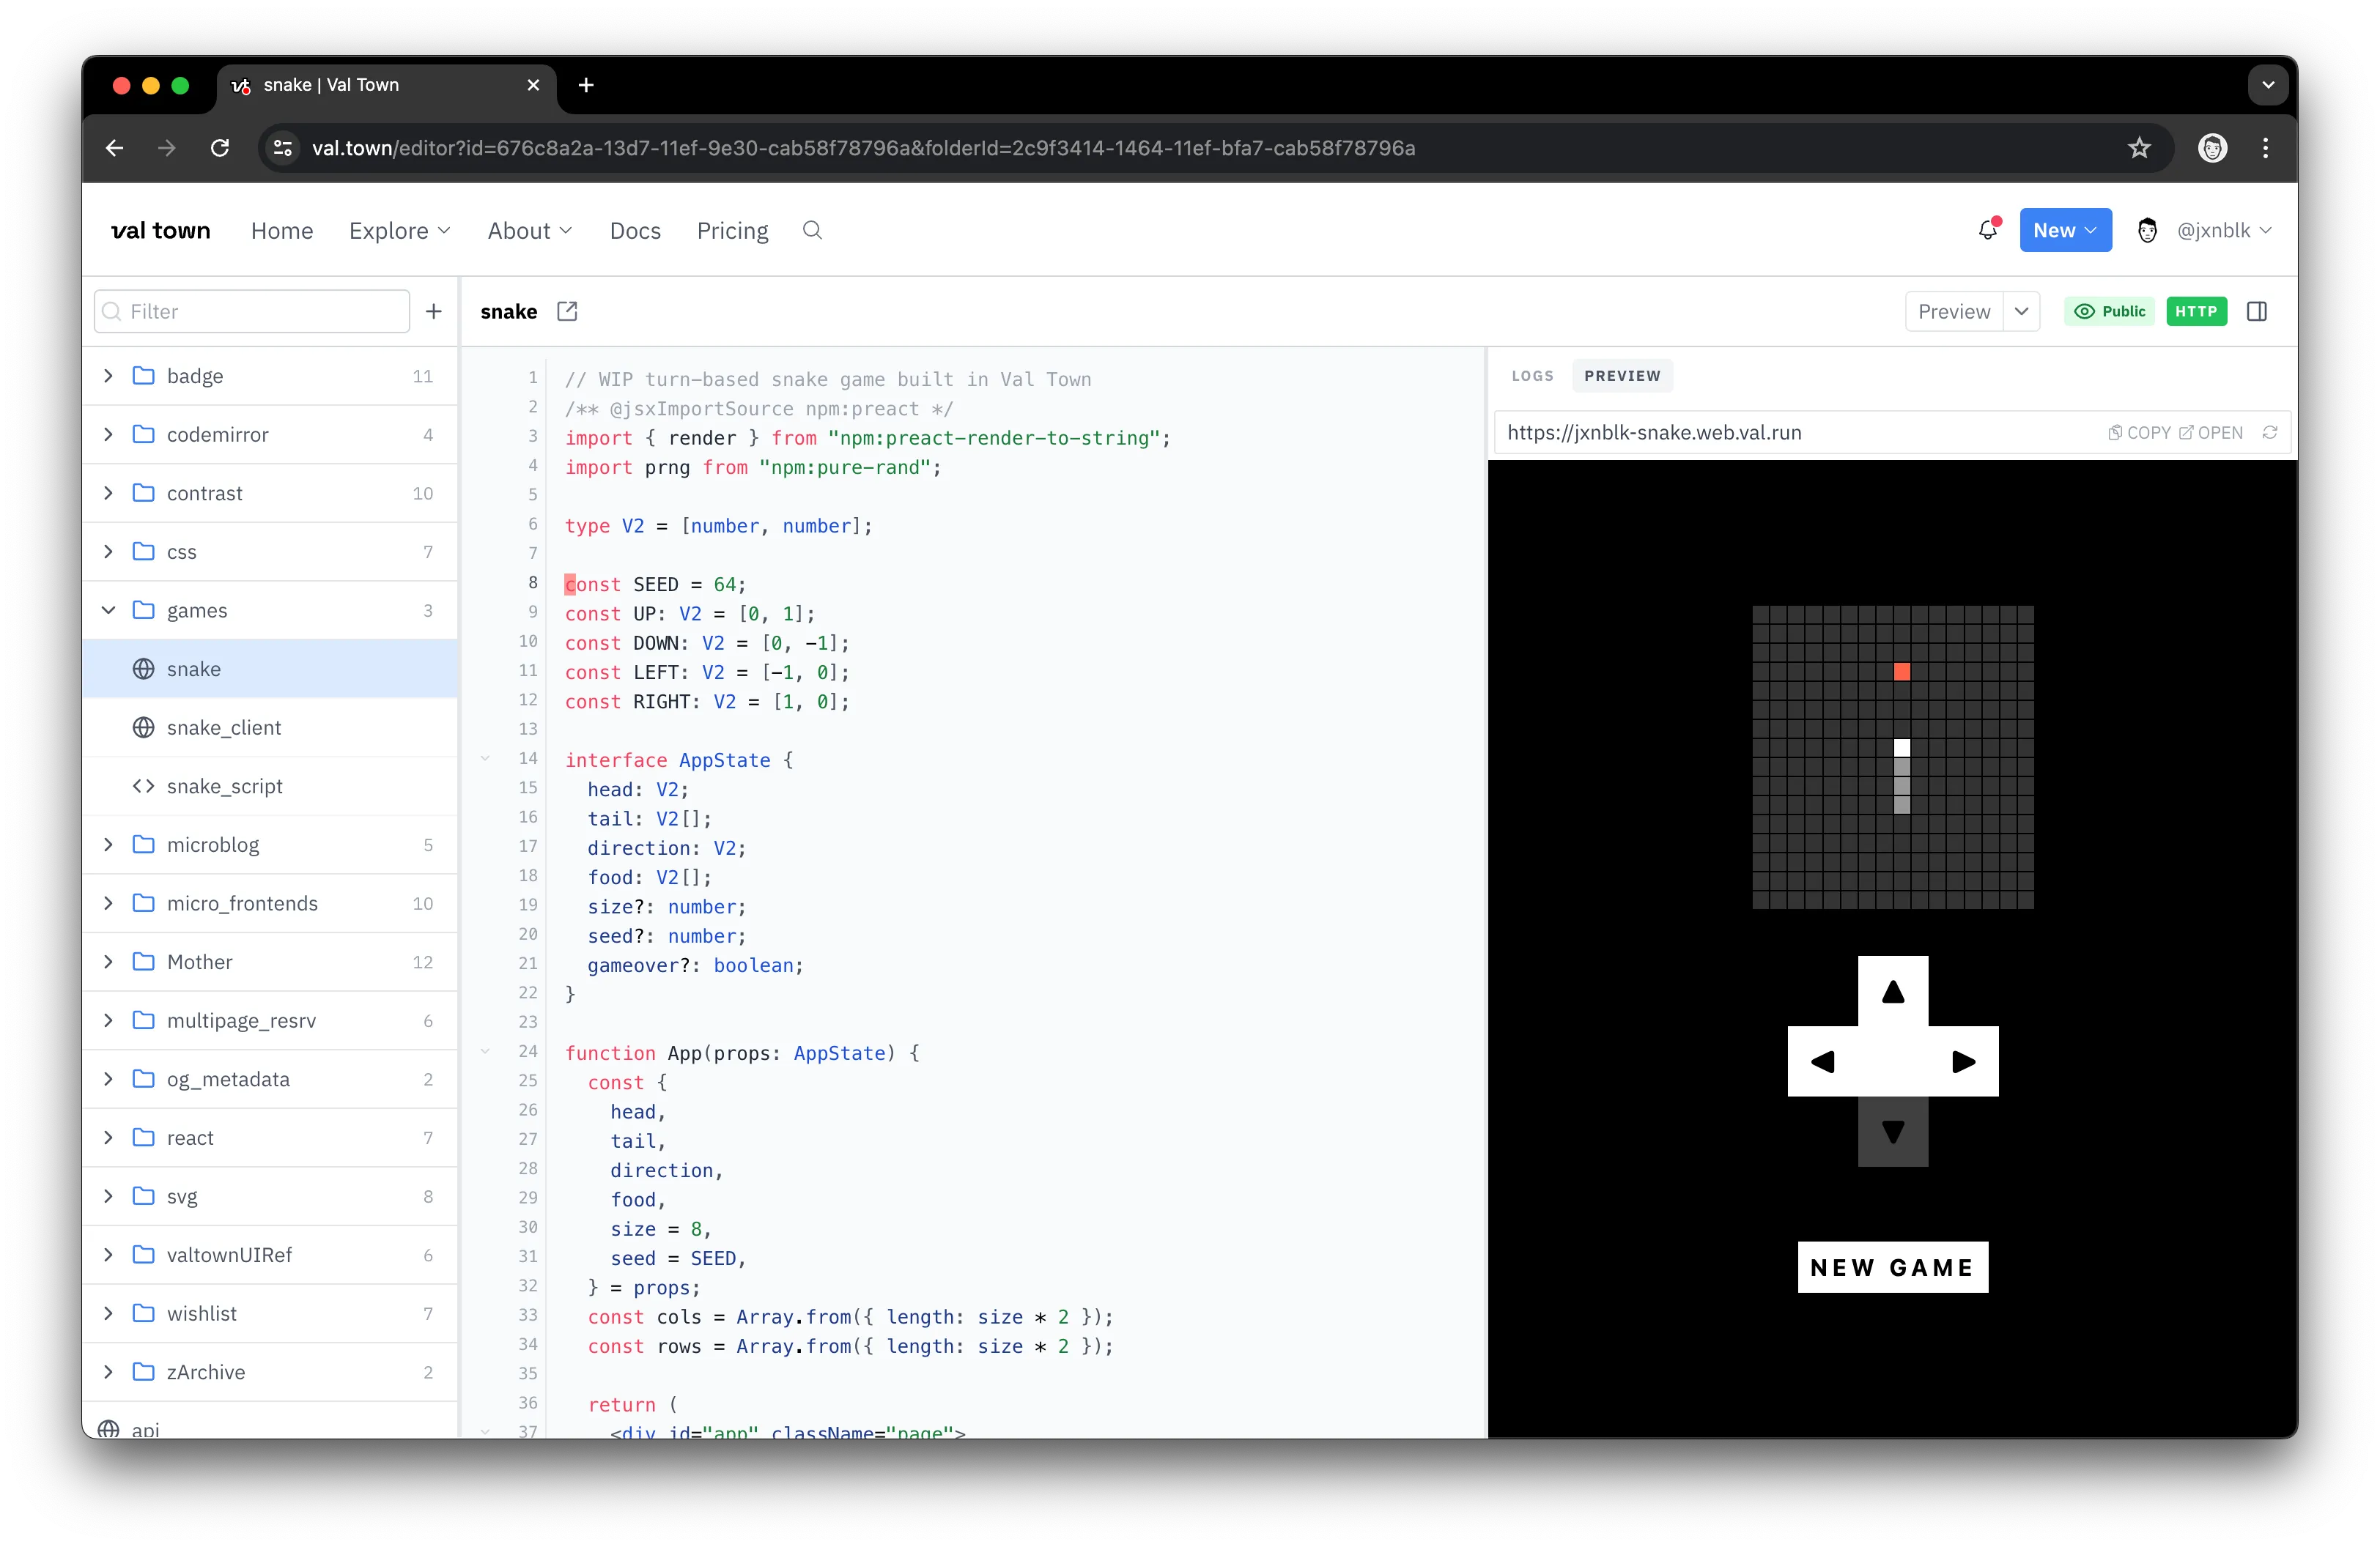
Task: Toggle the right panel layout icon
Action: click(2257, 311)
